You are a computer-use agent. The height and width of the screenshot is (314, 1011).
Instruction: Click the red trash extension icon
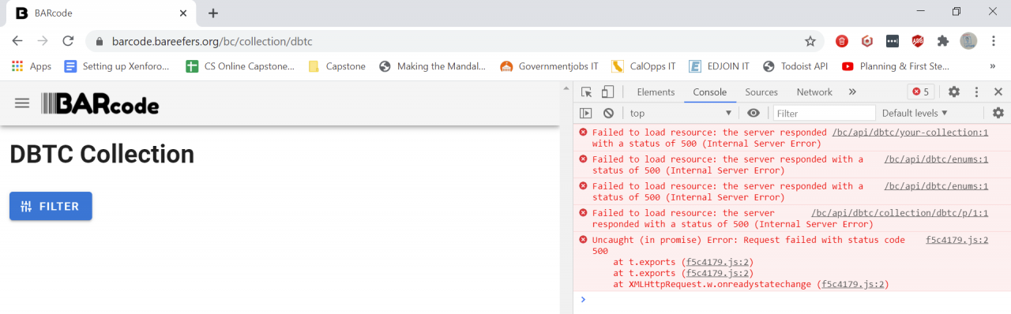(842, 41)
